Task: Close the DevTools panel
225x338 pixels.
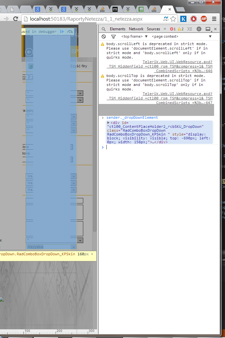Action: pos(215,29)
